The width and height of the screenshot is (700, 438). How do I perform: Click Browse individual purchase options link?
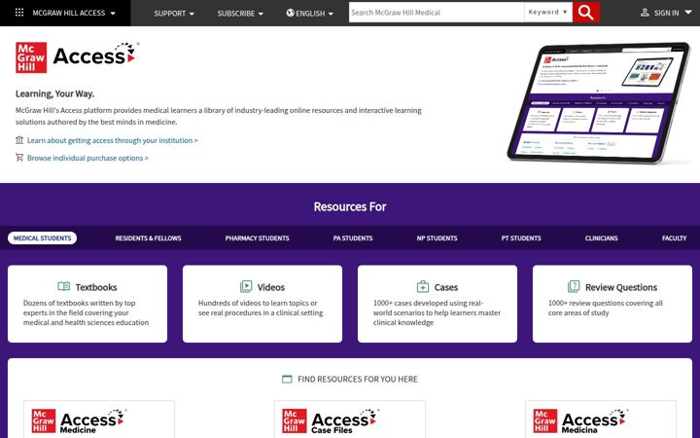tap(87, 158)
